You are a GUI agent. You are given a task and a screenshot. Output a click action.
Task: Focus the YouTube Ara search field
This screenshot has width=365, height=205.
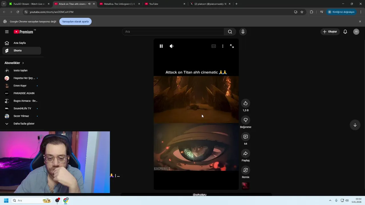(173, 32)
